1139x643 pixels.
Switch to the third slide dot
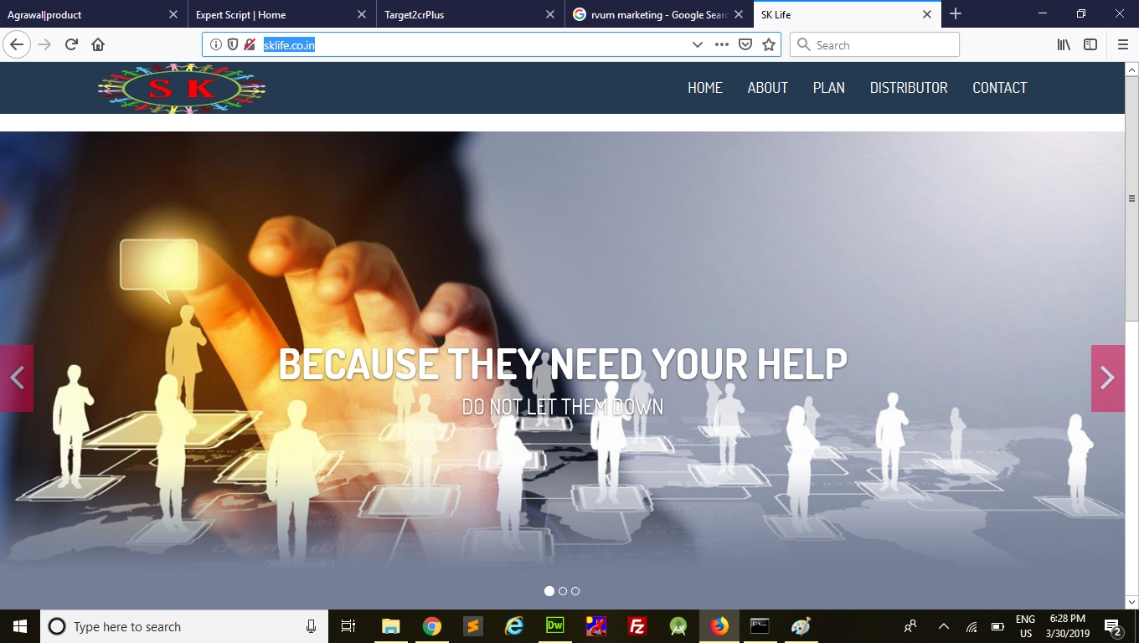pyautogui.click(x=575, y=591)
